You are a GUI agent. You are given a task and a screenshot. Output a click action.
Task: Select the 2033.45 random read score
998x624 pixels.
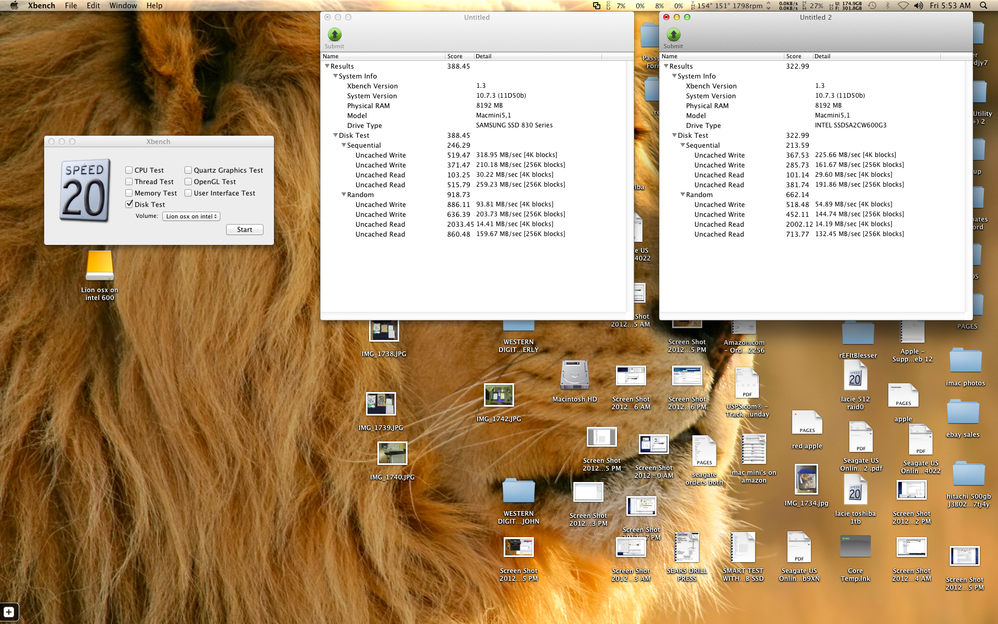pos(461,224)
